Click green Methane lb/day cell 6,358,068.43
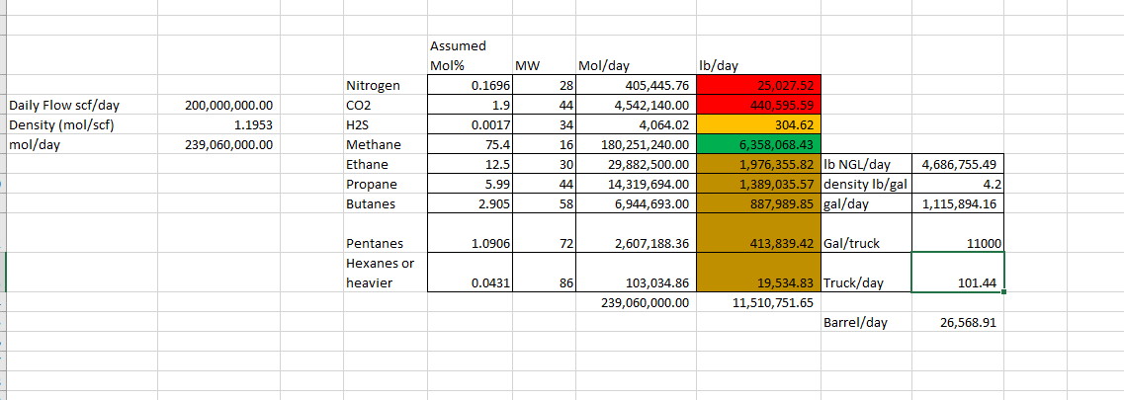Viewport: 1124px width, 400px height. [758, 144]
